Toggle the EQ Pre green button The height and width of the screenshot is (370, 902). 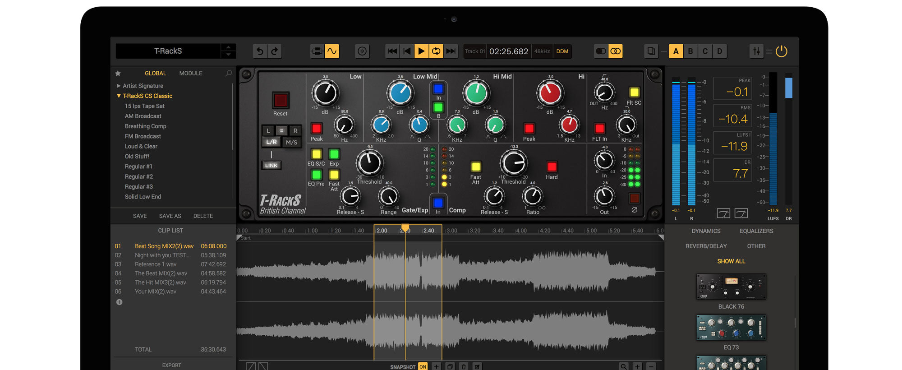tap(317, 175)
